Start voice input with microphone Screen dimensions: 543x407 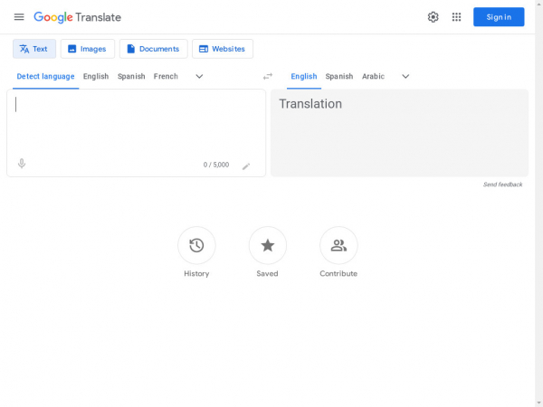coord(22,164)
